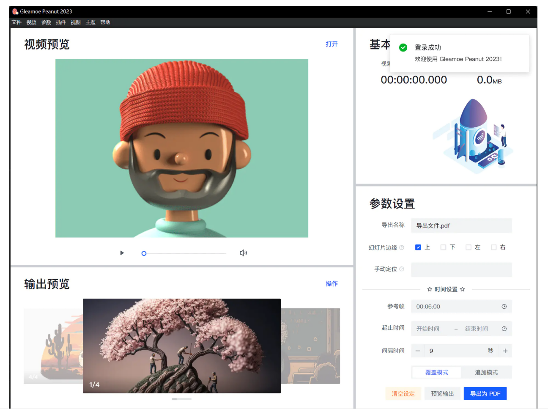Screen dimensions: 548x409
Task: Click the 0.0MB file size text
Action: click(489, 80)
